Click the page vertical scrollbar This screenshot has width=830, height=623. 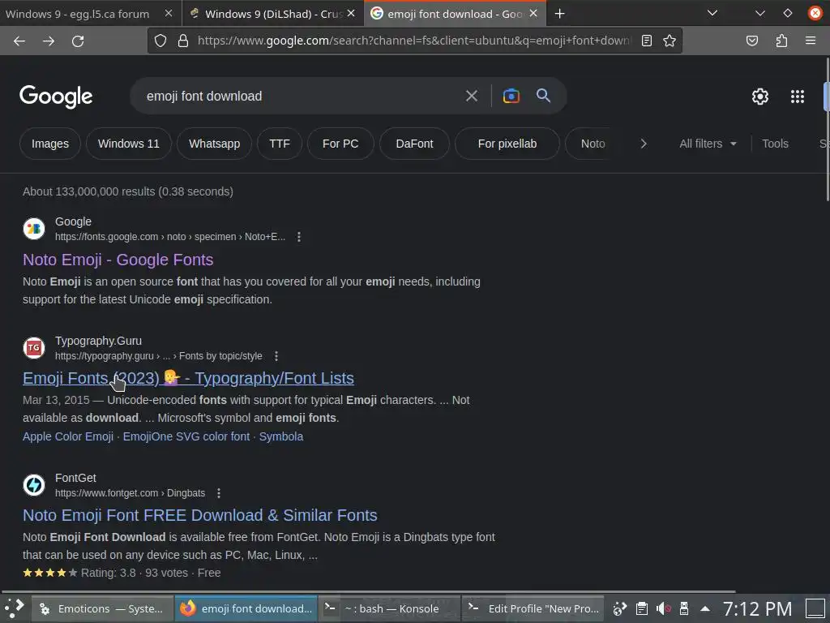click(x=827, y=130)
